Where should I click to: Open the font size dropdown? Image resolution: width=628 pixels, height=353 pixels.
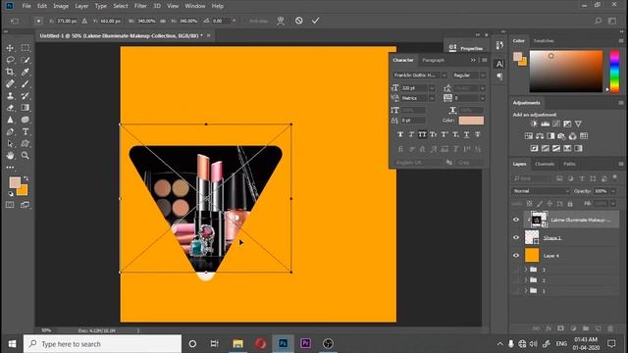point(432,88)
